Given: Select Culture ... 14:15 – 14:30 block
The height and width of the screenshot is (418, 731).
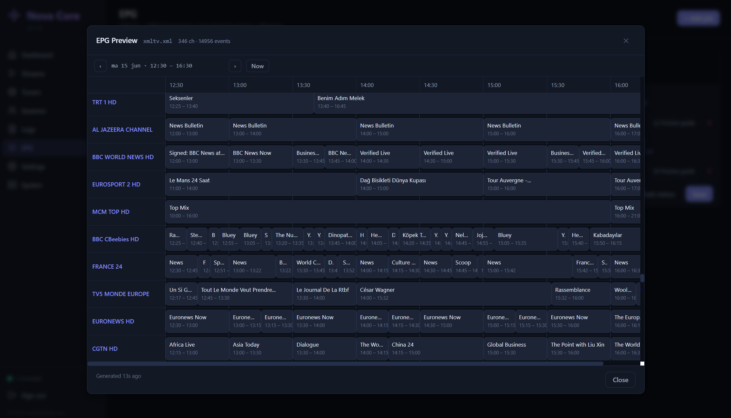Looking at the screenshot, I should click(x=404, y=266).
